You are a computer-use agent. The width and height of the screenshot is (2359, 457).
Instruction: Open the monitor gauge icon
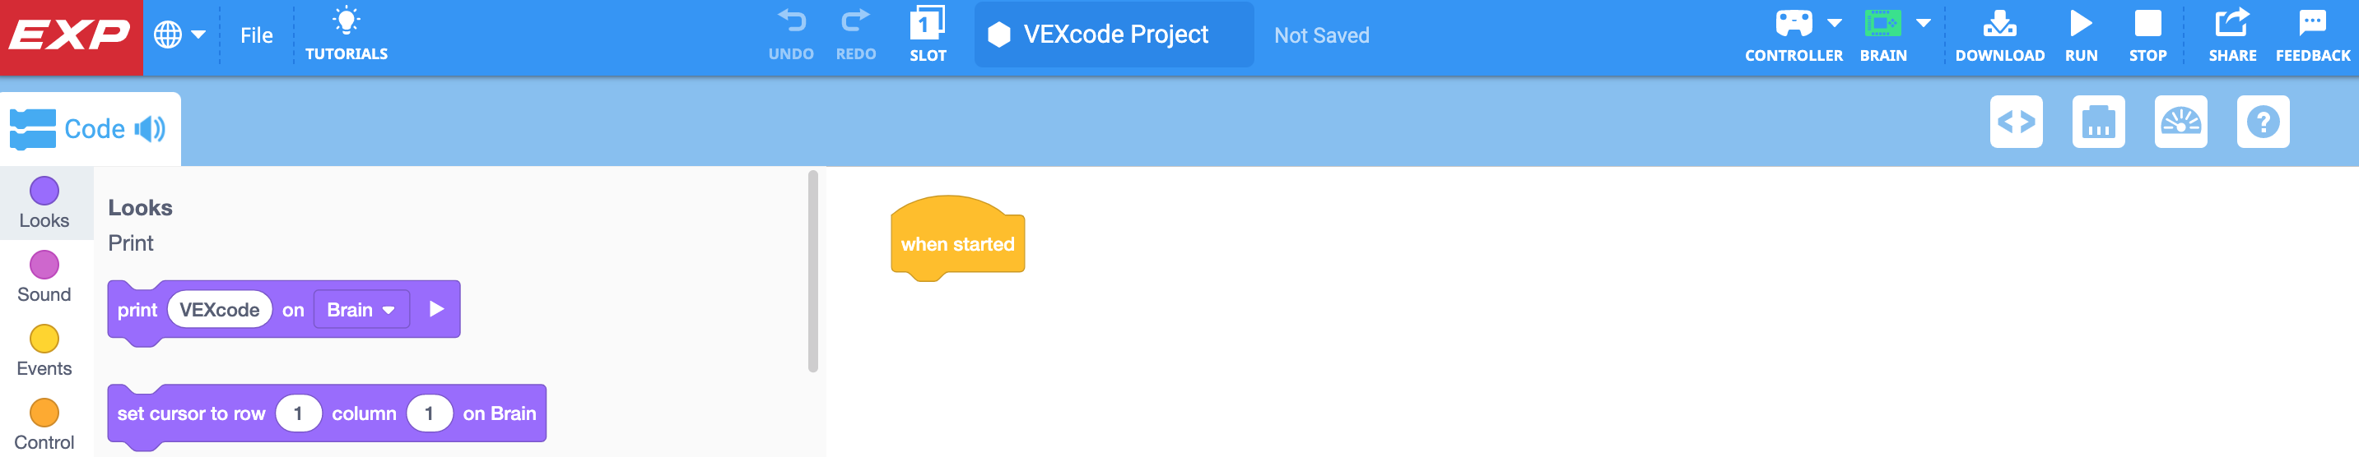tap(2180, 122)
